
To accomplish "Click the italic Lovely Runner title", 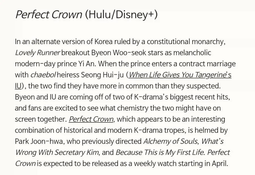I will coord(37,53).
